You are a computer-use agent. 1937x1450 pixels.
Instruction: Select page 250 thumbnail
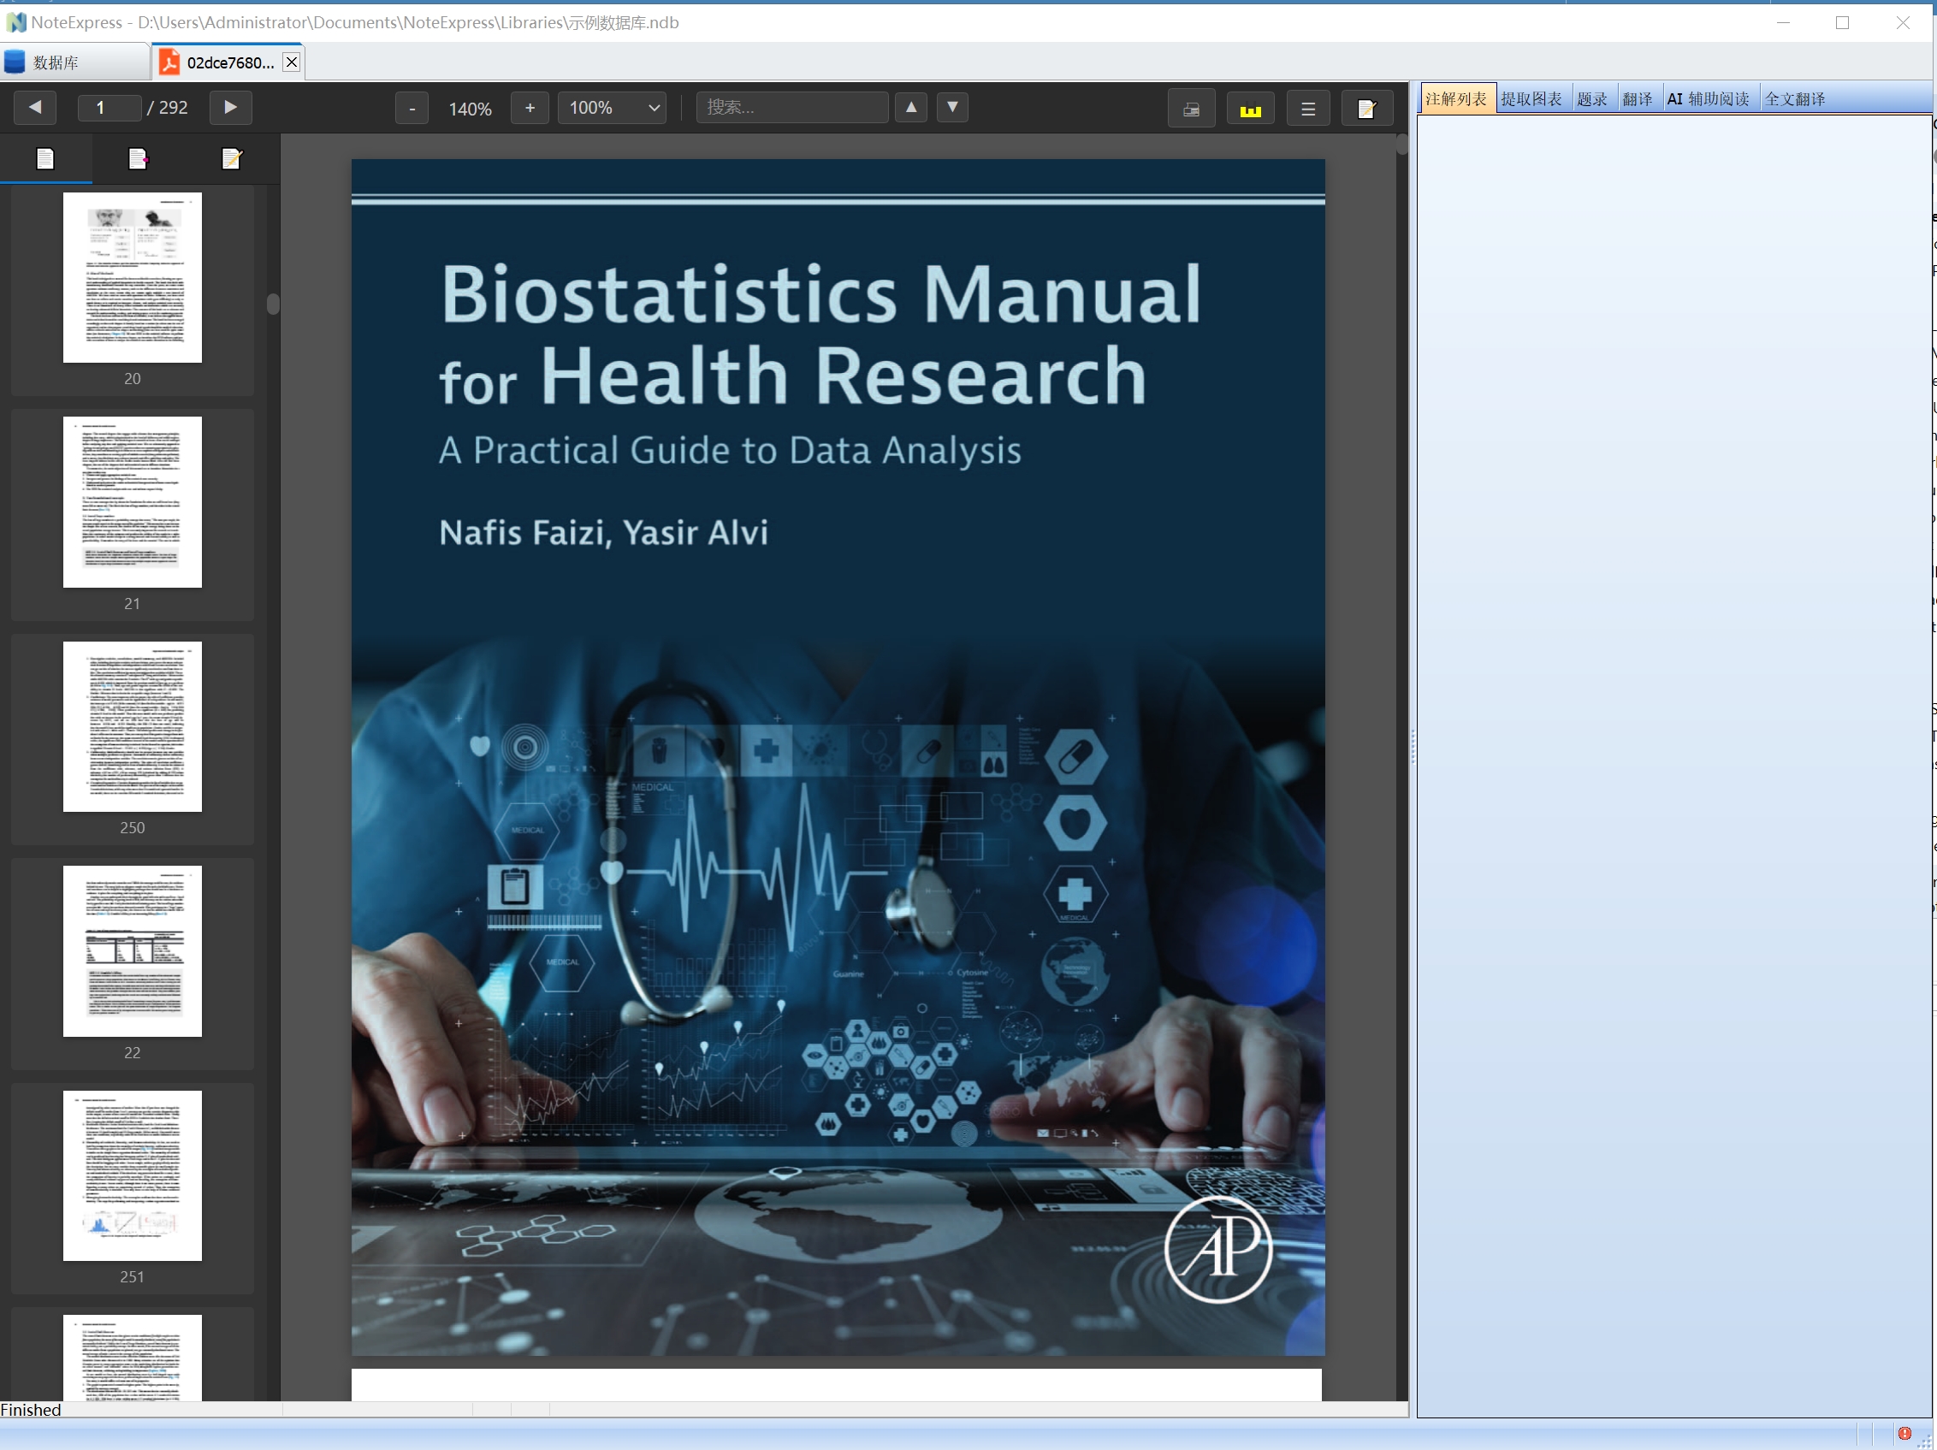click(133, 727)
